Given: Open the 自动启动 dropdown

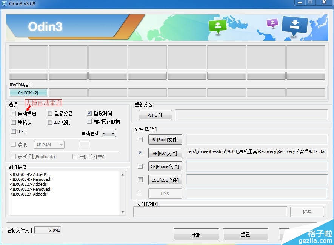Looking at the screenshot, I should 109,133.
